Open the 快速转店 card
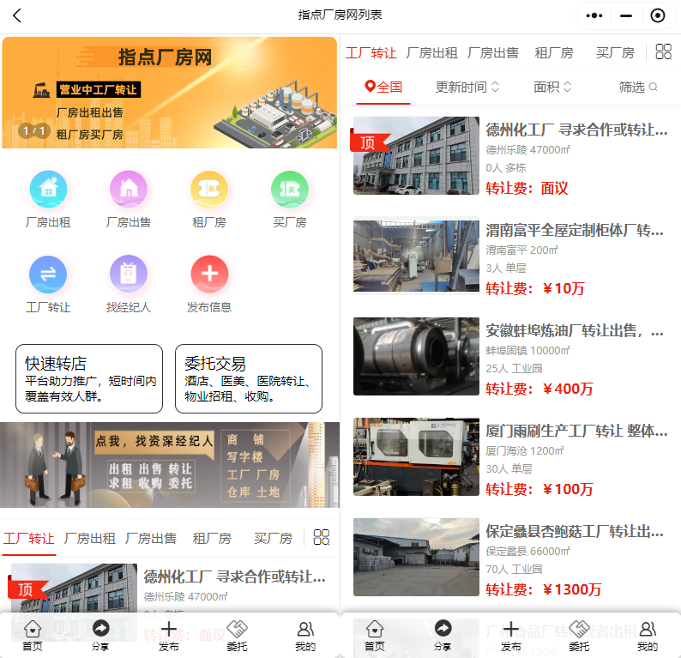 click(x=89, y=378)
